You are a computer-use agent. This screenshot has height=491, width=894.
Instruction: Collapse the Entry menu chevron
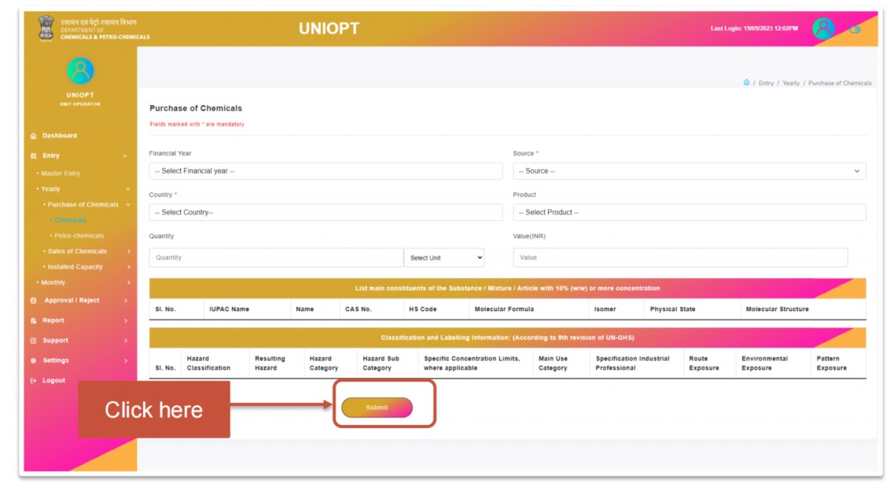click(x=125, y=156)
